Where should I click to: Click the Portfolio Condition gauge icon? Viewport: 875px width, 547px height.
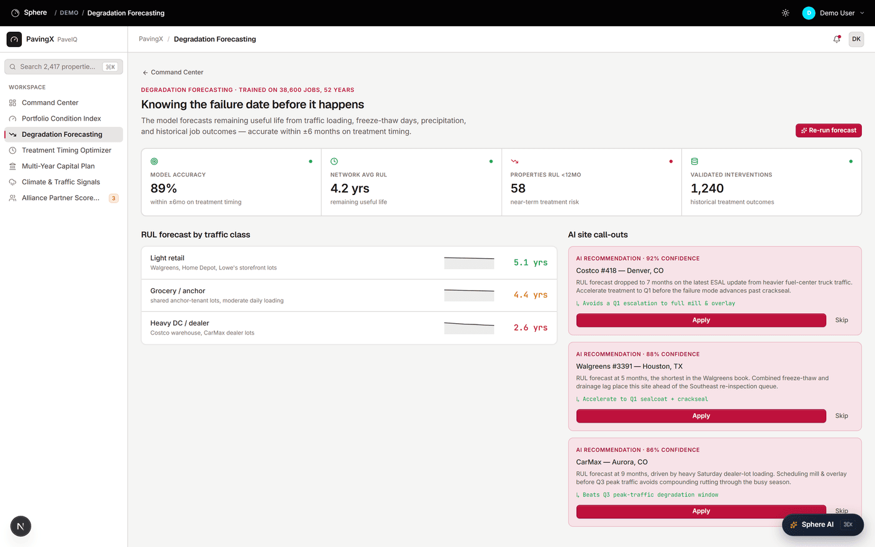pyautogui.click(x=12, y=119)
